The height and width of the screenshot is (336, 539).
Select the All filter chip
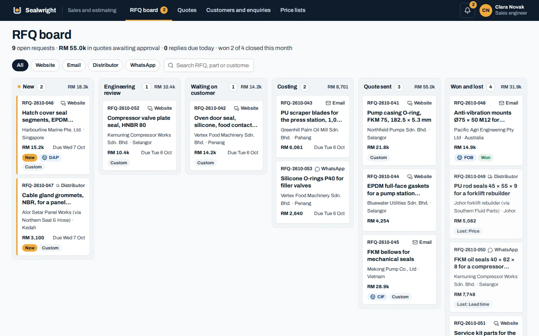(x=20, y=65)
